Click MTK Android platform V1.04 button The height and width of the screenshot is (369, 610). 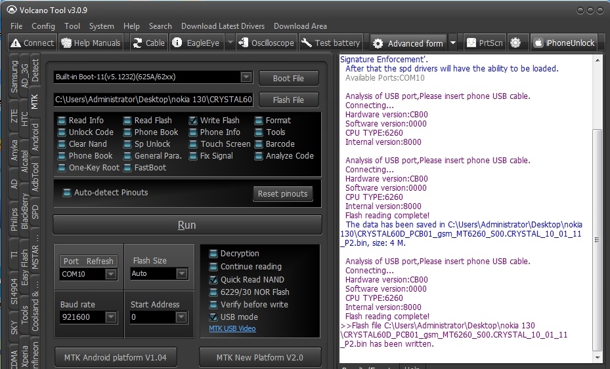point(116,357)
